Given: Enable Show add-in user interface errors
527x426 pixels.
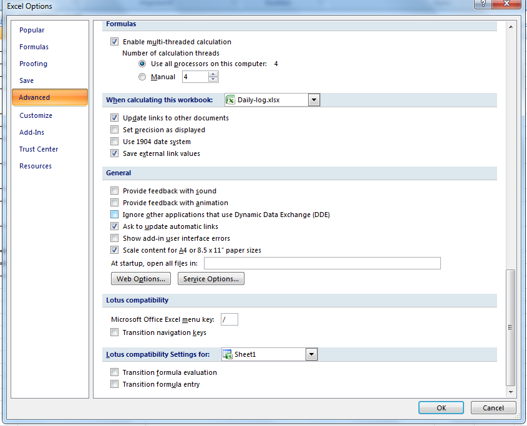Looking at the screenshot, I should tap(114, 238).
